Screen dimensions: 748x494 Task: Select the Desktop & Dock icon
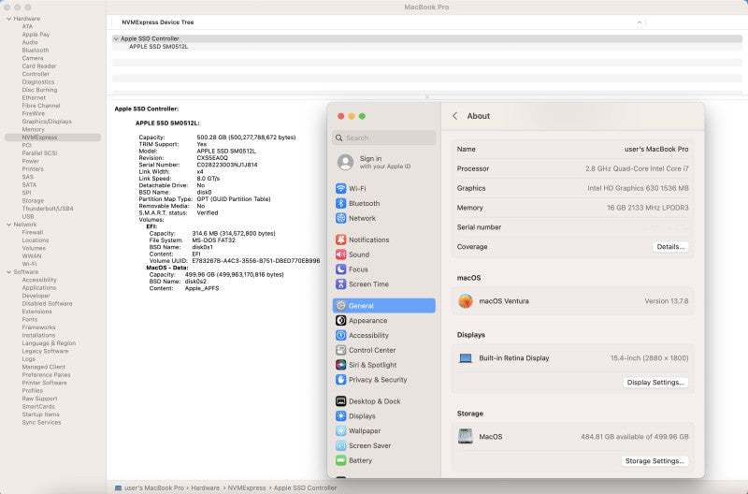(x=340, y=401)
